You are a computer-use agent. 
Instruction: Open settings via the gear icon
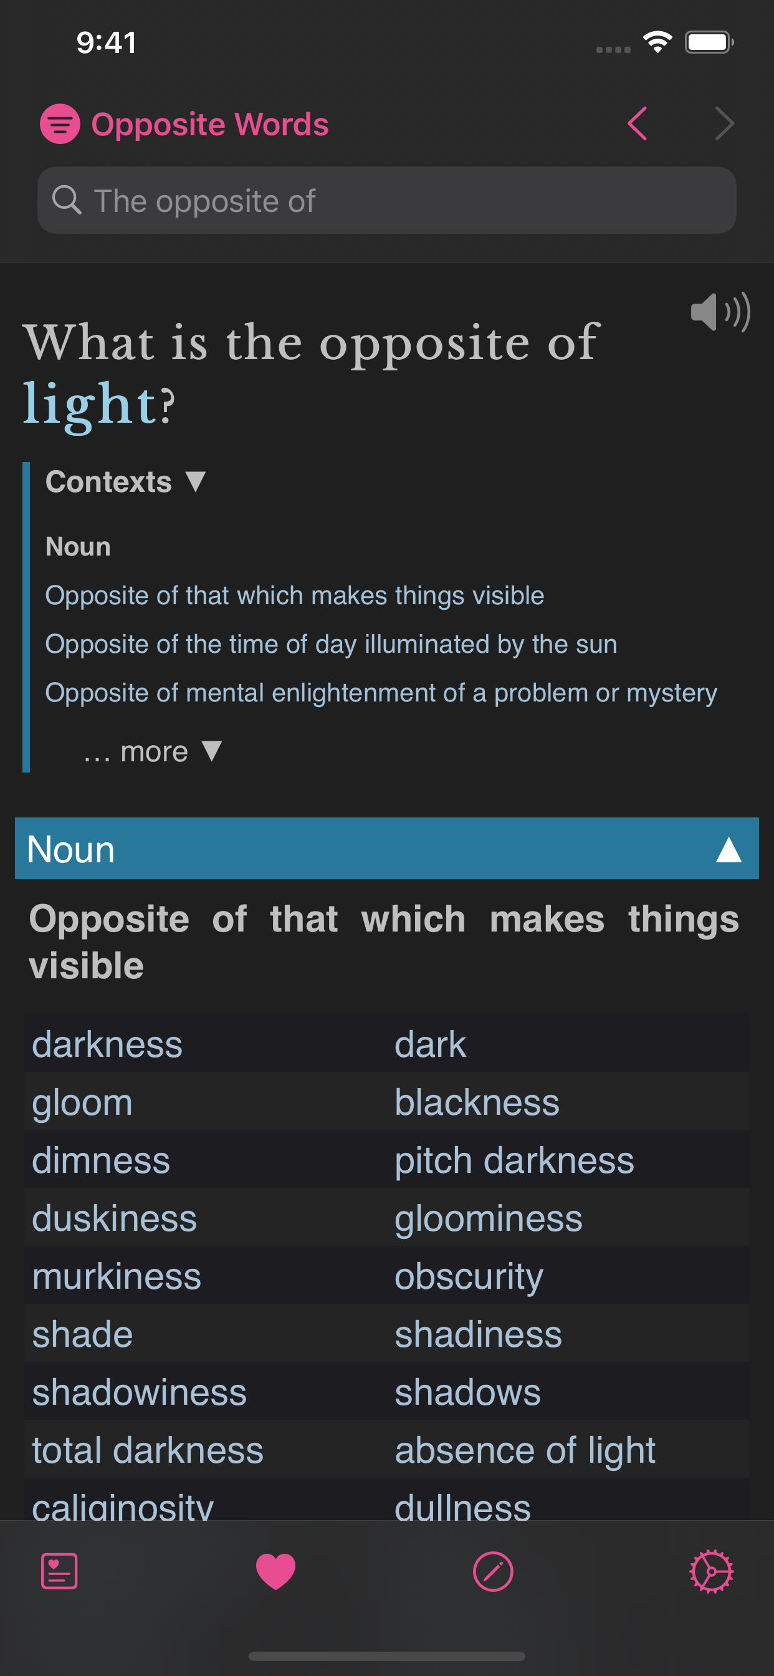711,1571
